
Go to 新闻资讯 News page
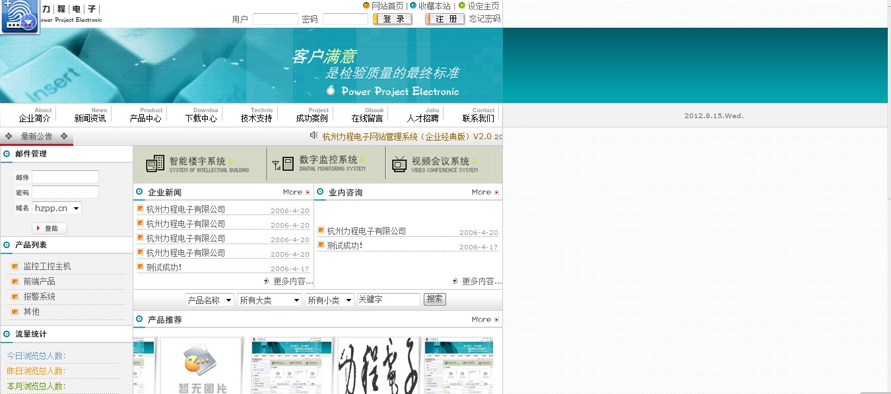point(90,115)
